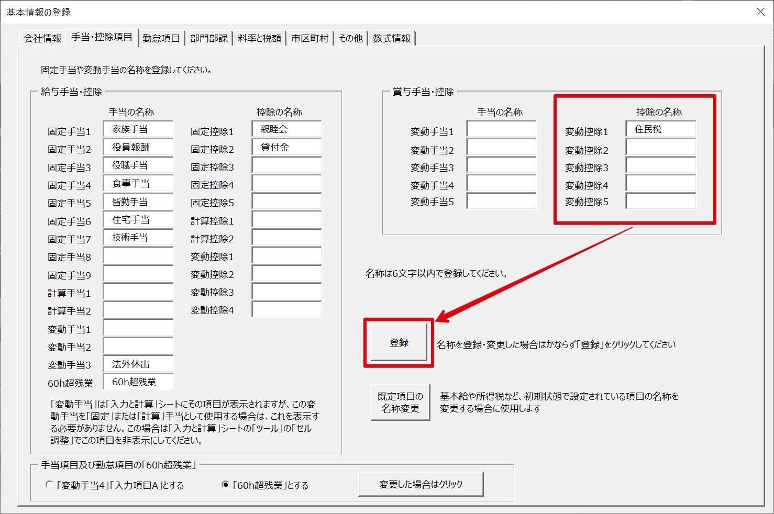Click the 変動手当3 field containing 法外休出

pyautogui.click(x=138, y=364)
